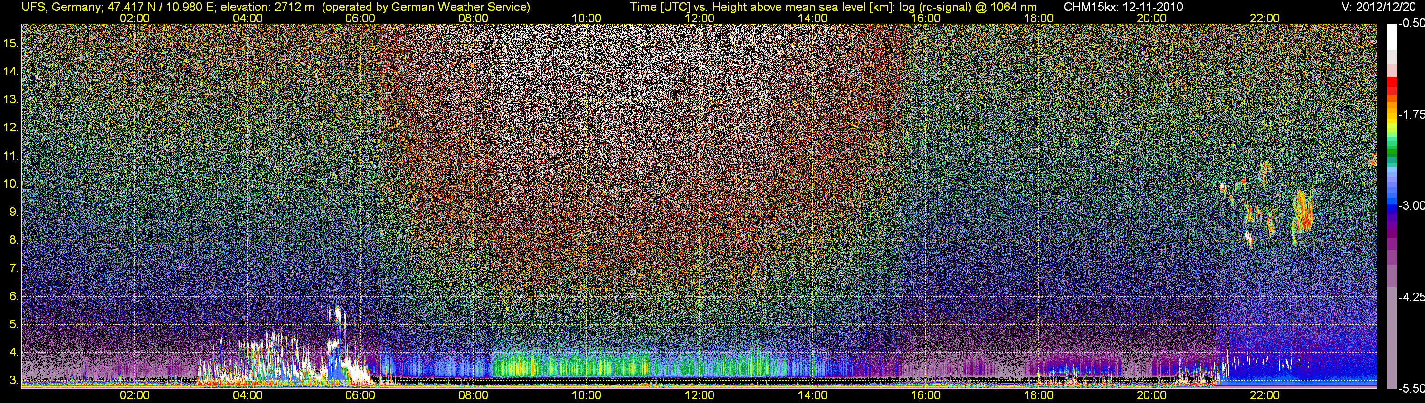
Task: Click the '3.' height axis label
Action: pos(14,380)
